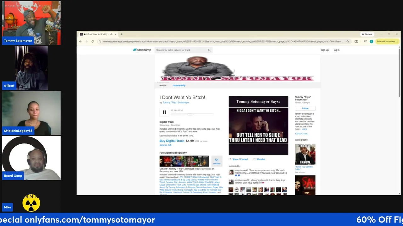Open the log in link
Image resolution: width=403 pixels, height=226 pixels.
tap(337, 50)
